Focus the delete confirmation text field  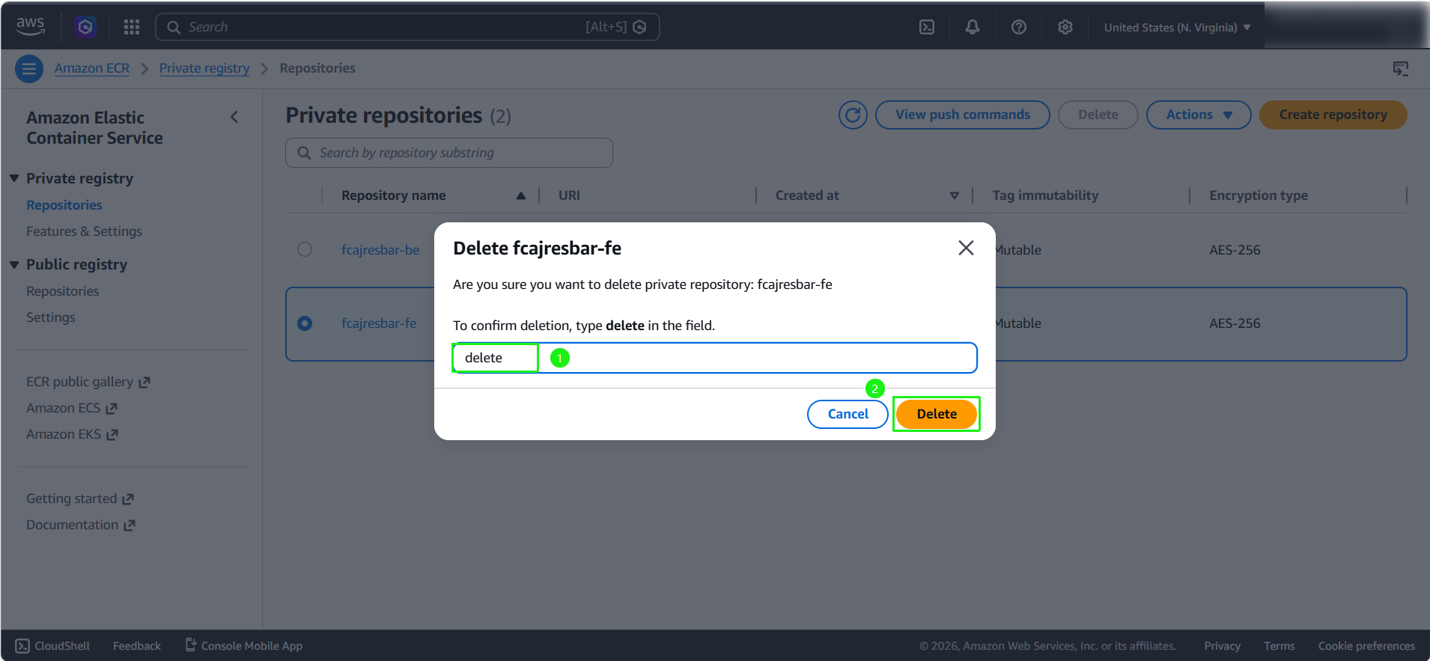[x=715, y=358]
